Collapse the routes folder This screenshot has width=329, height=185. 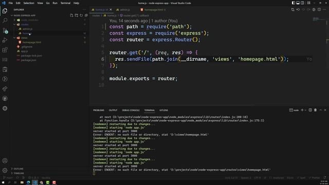coord(25,24)
